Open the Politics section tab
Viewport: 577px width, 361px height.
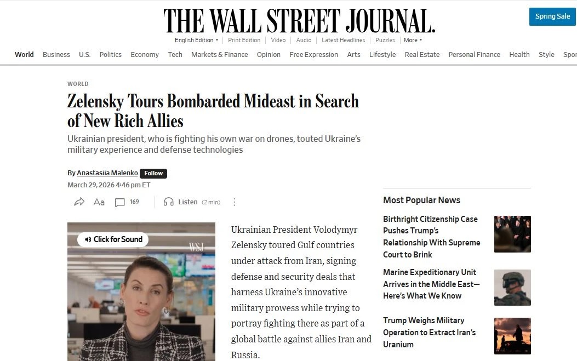click(x=110, y=55)
